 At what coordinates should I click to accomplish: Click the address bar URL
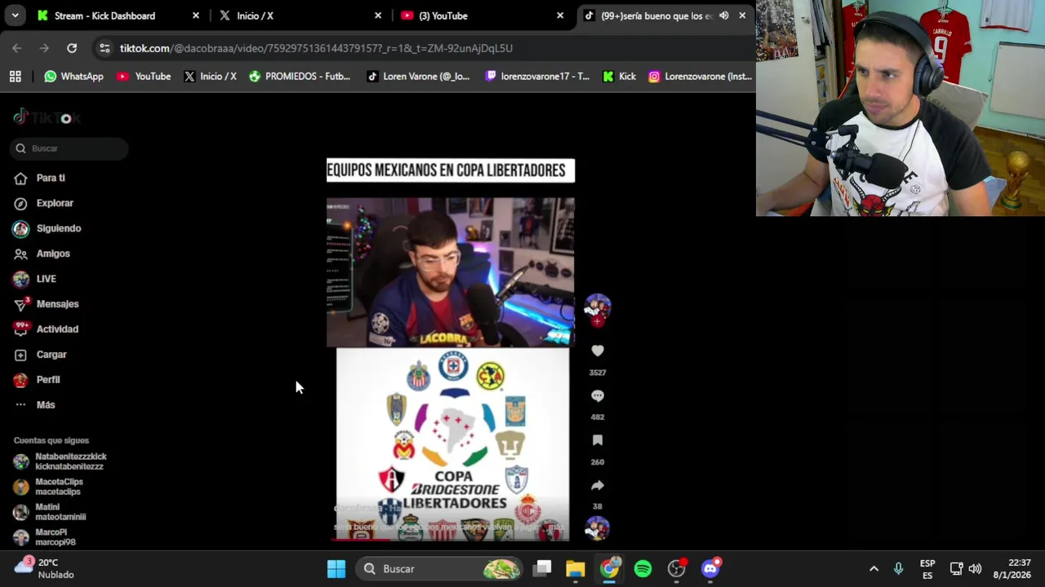pos(316,48)
